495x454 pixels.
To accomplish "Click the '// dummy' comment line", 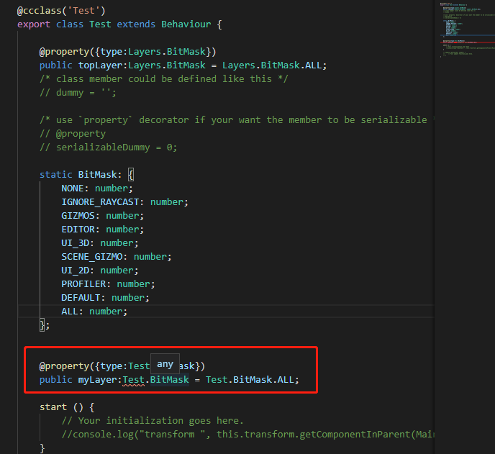I will pyautogui.click(x=78, y=93).
